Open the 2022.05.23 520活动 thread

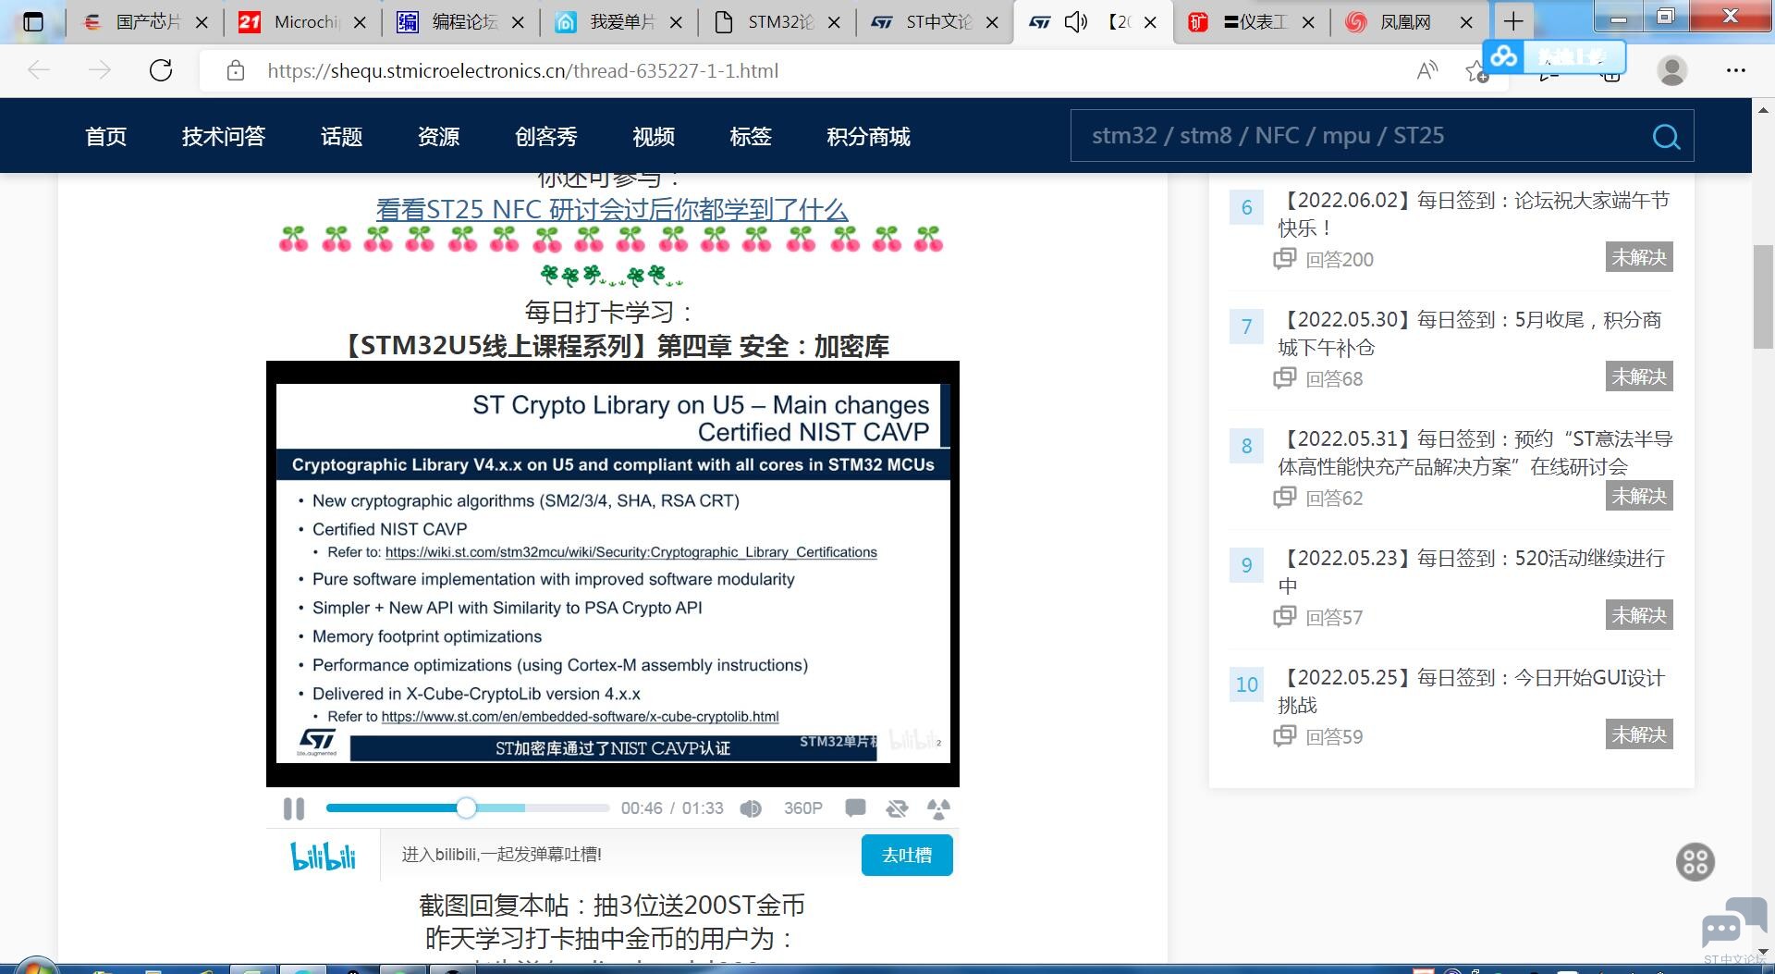coord(1472,572)
